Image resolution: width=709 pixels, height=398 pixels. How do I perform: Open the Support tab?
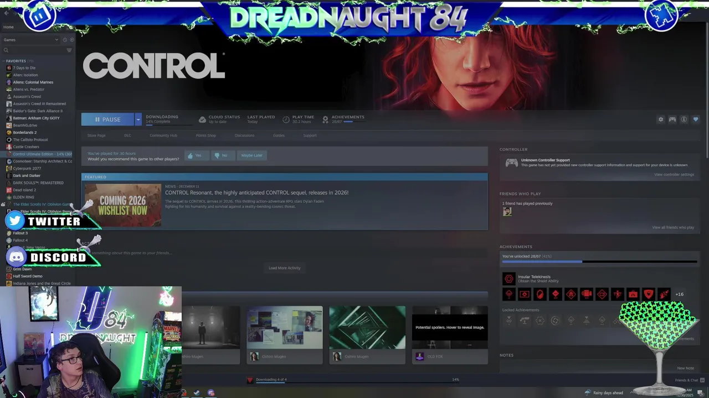pyautogui.click(x=310, y=135)
